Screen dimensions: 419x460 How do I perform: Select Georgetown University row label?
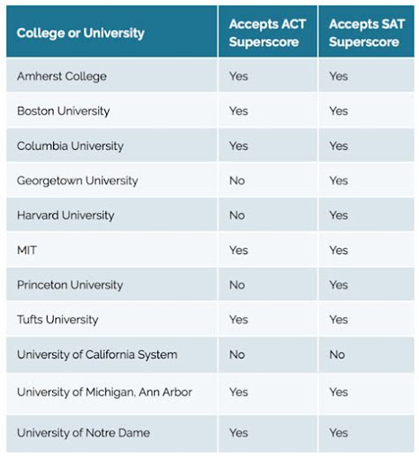coord(77,181)
